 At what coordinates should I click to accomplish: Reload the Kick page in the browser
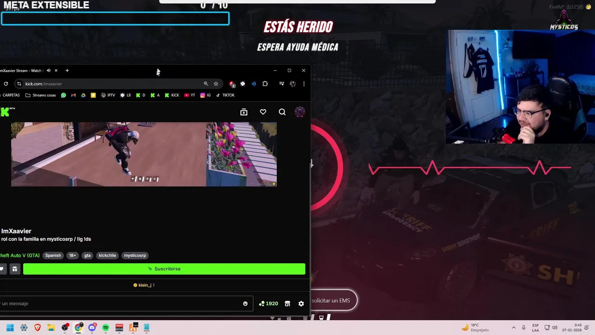(x=6, y=84)
